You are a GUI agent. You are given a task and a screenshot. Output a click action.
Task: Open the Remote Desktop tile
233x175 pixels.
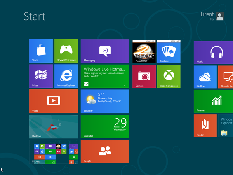(226, 77)
